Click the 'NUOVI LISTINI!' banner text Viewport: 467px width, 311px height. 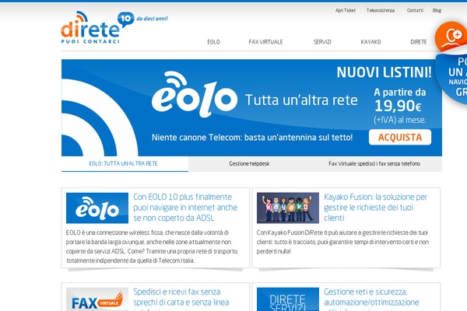[x=384, y=72]
